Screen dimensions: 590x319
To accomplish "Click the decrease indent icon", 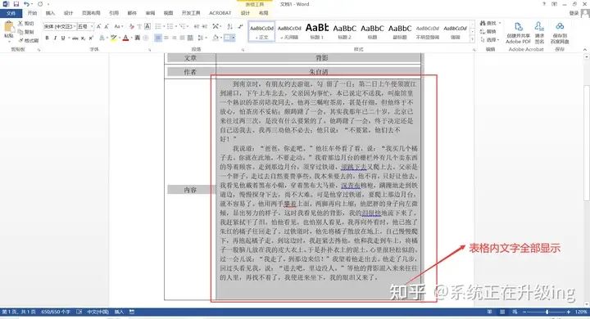I will pyautogui.click(x=196, y=26).
